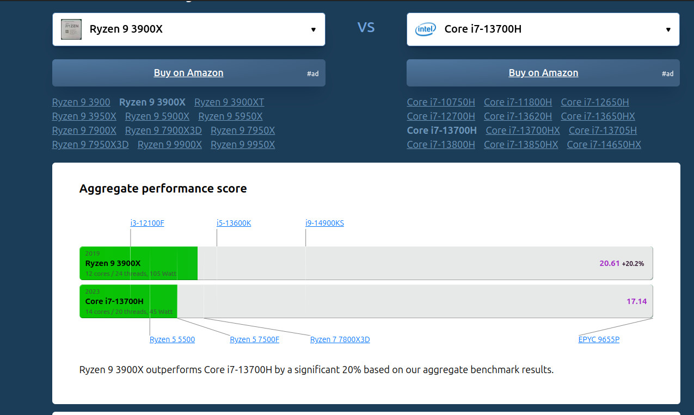Select the Ryzen 7 7800X3D chart link
694x415 pixels.
[340, 340]
